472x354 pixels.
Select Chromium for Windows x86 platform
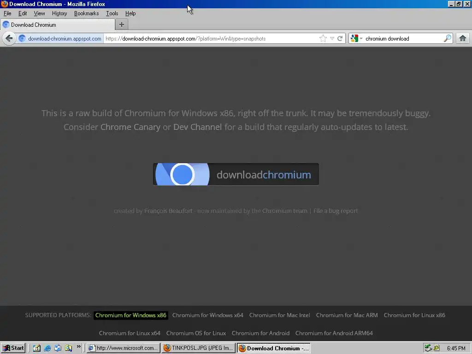click(x=130, y=315)
